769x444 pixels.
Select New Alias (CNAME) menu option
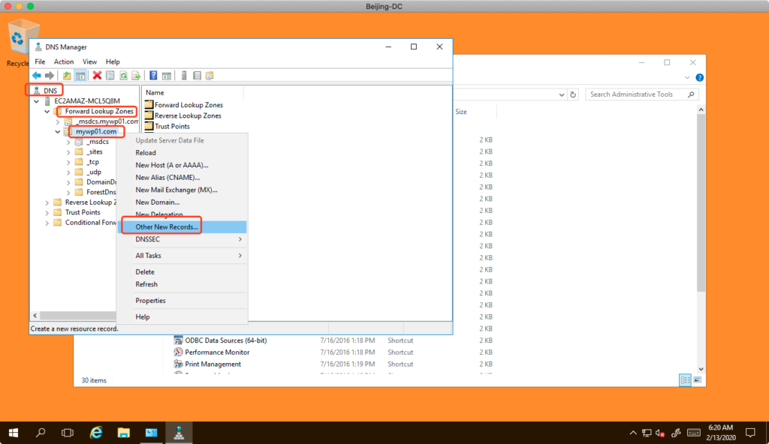167,178
